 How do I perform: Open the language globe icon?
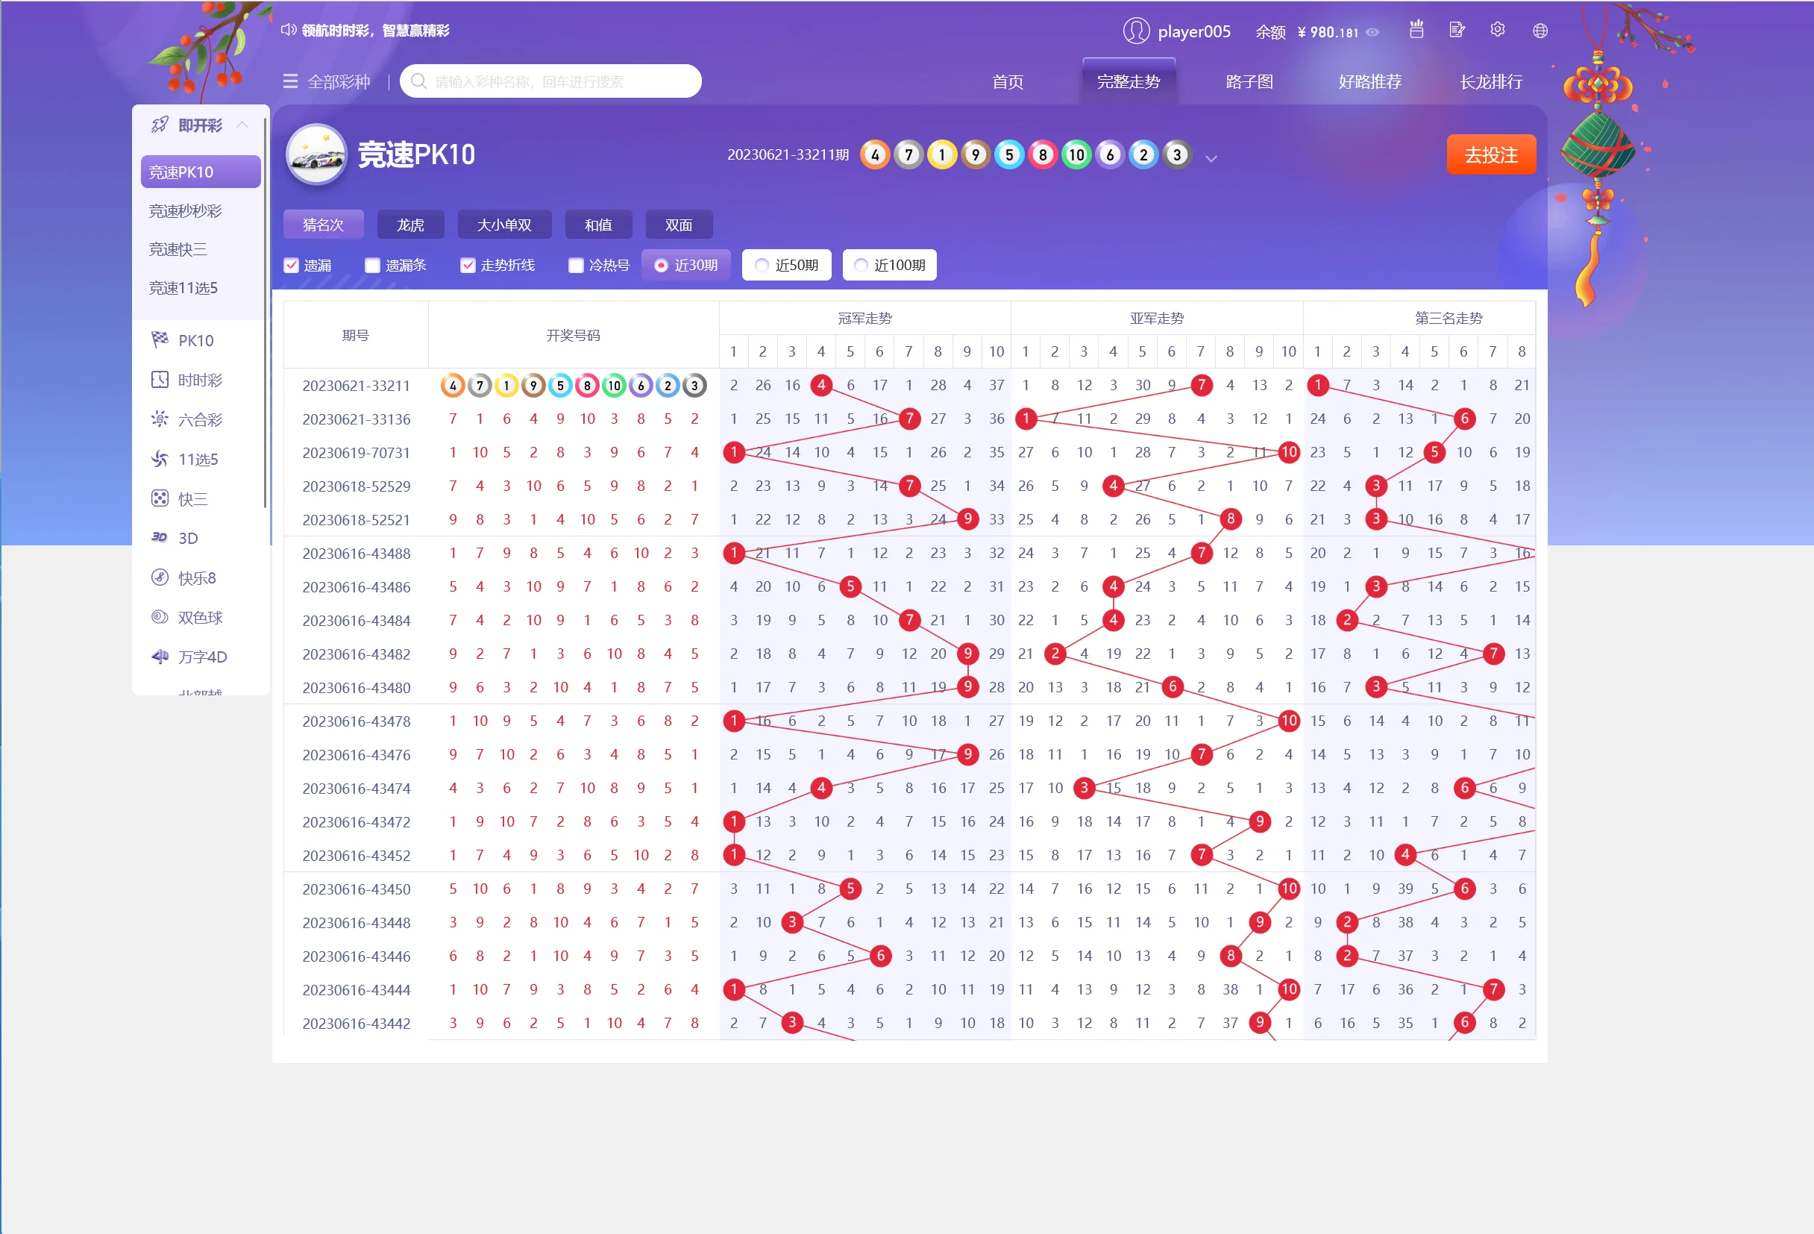[1540, 31]
